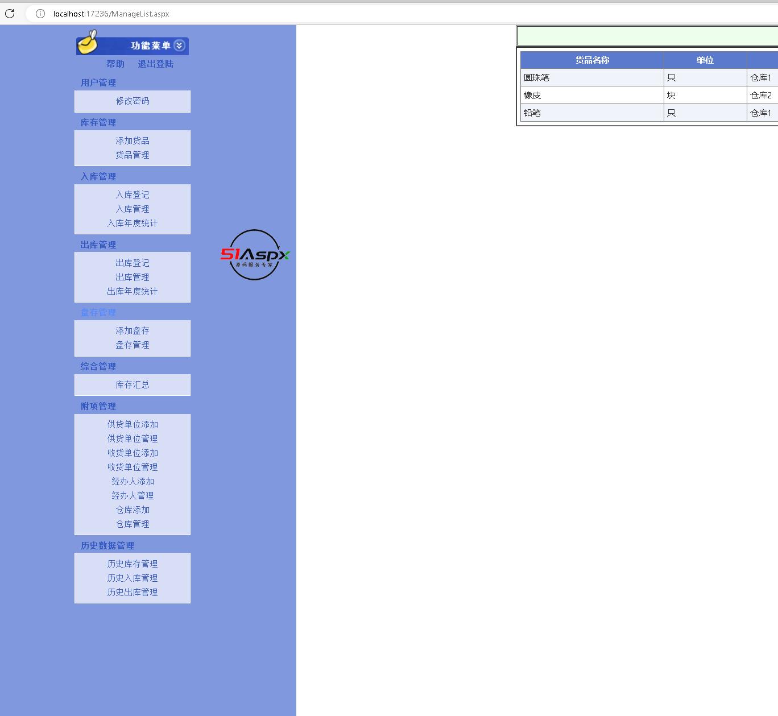Select the 橡皮 table cell

[x=592, y=95]
